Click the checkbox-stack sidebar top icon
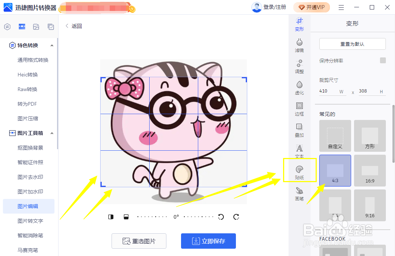 pyautogui.click(x=50, y=26)
